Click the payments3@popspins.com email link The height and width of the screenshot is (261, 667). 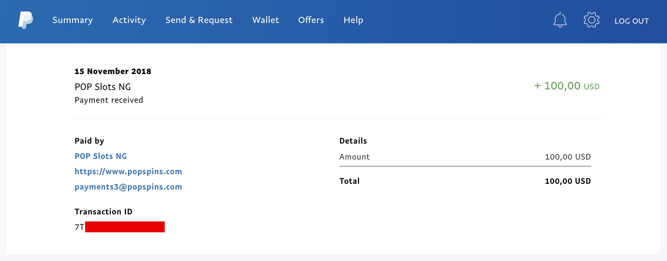click(128, 187)
